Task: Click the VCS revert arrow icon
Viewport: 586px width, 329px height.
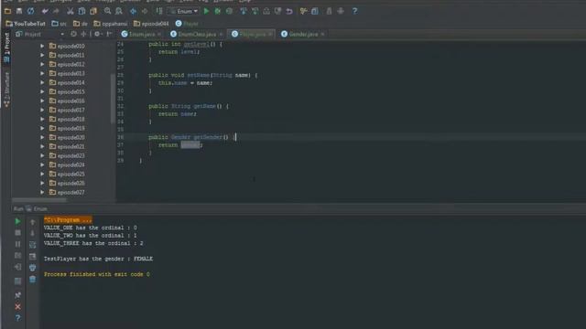Action: click(289, 11)
